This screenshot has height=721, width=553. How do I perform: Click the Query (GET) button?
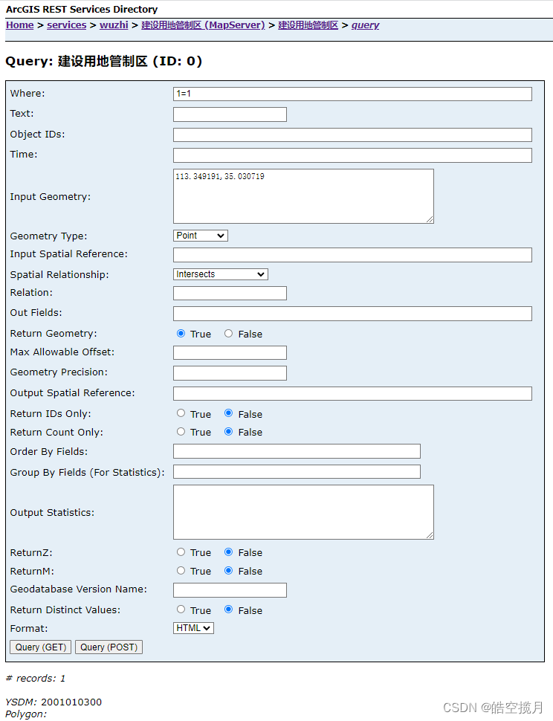[39, 647]
